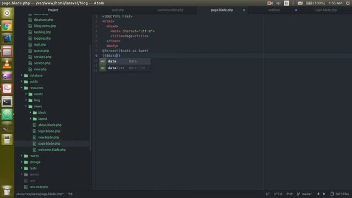
Task: Expand the database folder
Action: (22, 75)
